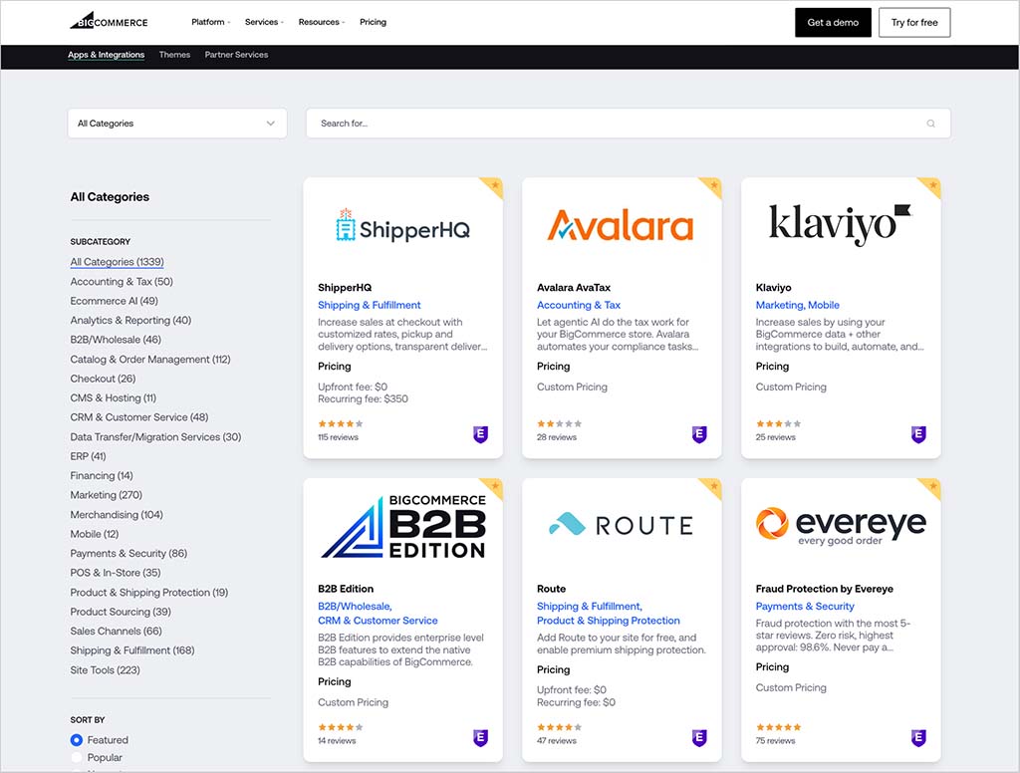Click the Evereye logo image
Image resolution: width=1020 pixels, height=773 pixels.
tap(841, 526)
